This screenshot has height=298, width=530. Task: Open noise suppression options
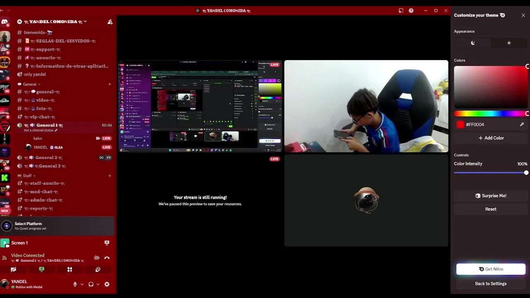tap(96, 258)
